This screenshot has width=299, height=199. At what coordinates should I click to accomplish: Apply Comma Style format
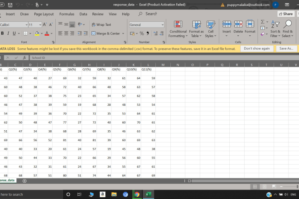[148, 33]
